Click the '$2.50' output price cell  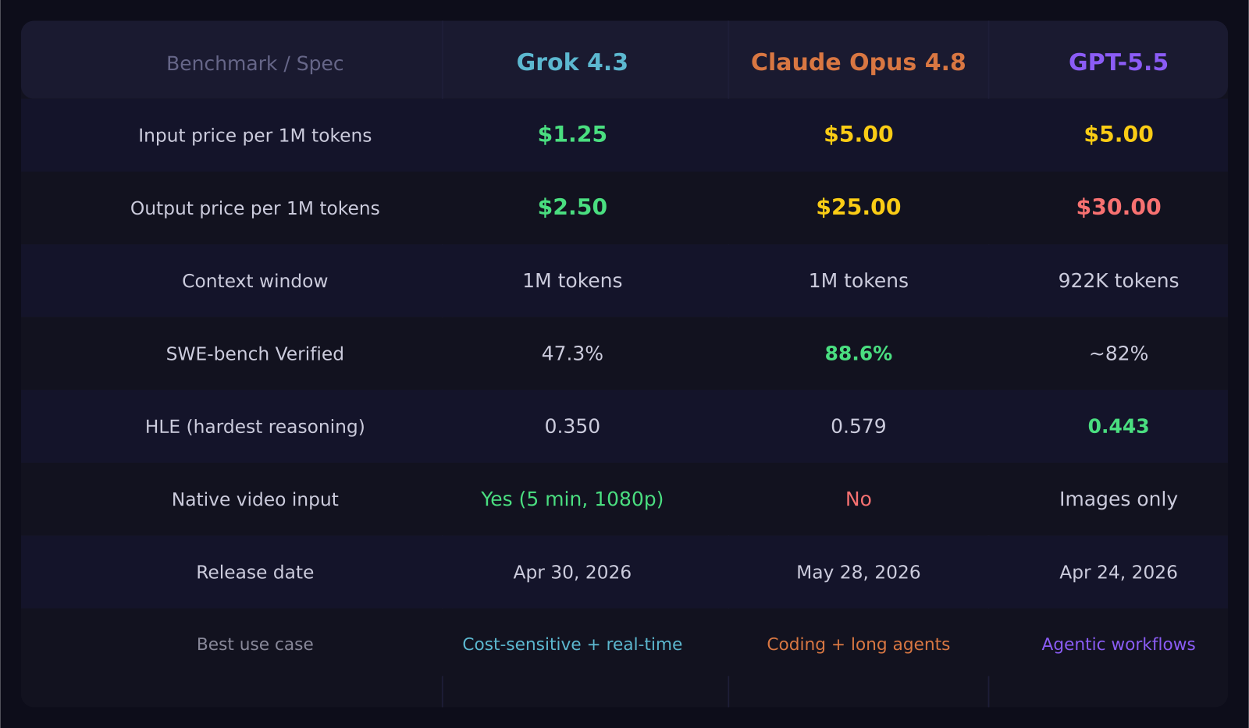pos(572,207)
